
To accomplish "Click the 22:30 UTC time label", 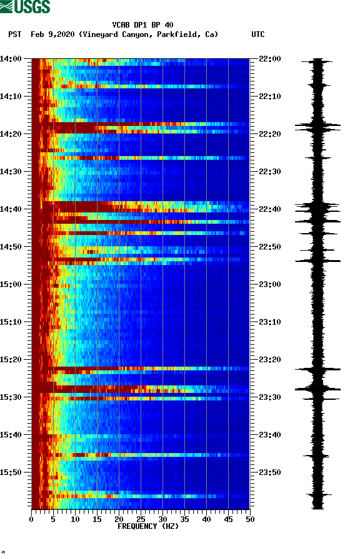I will (270, 172).
